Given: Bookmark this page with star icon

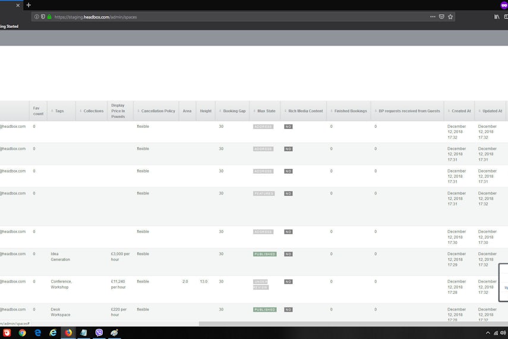Looking at the screenshot, I should pyautogui.click(x=450, y=17).
